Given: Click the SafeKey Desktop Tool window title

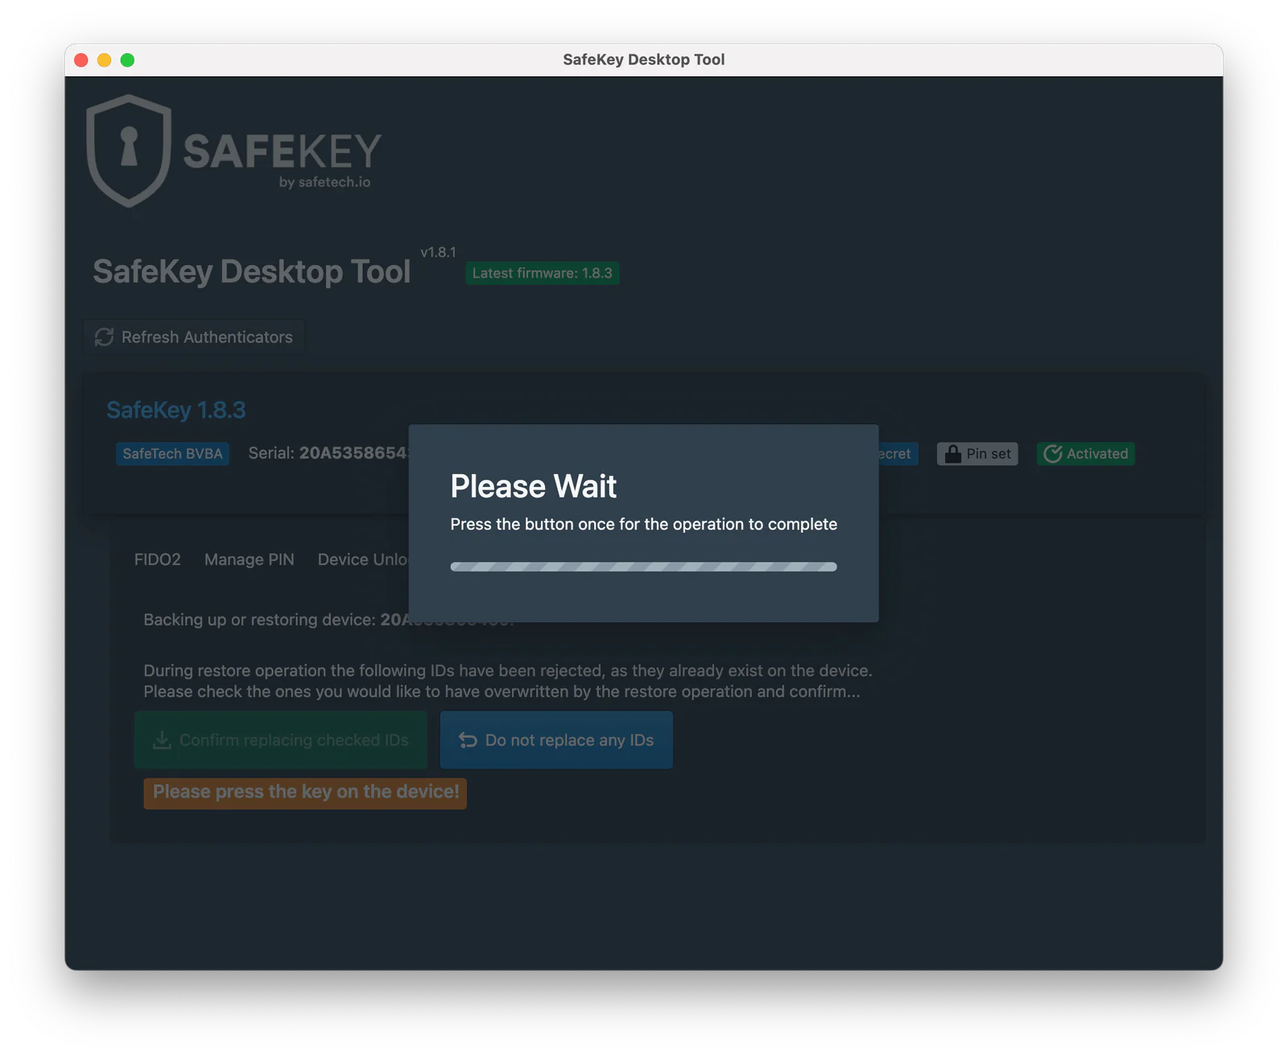Looking at the screenshot, I should click(x=644, y=60).
